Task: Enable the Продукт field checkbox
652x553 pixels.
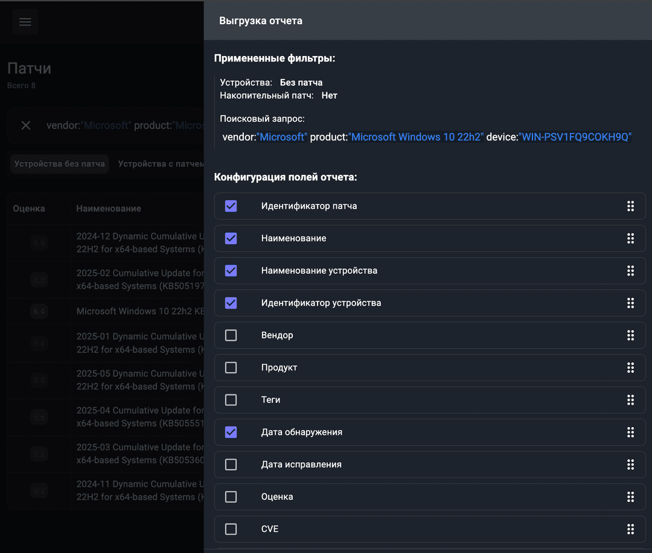Action: [x=231, y=368]
